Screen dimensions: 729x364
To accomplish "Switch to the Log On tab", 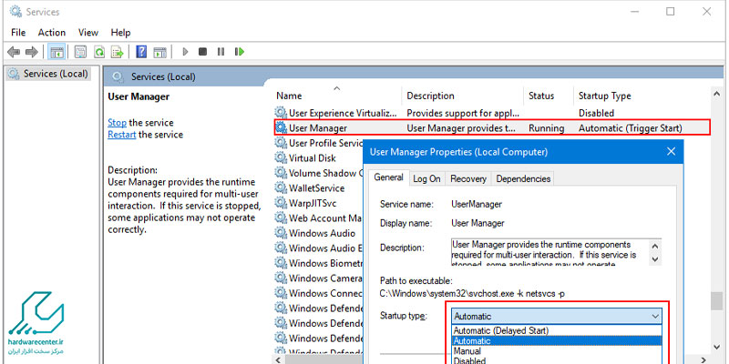I will (426, 178).
